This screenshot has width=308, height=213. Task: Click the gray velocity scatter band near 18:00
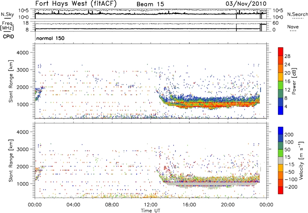(208, 185)
